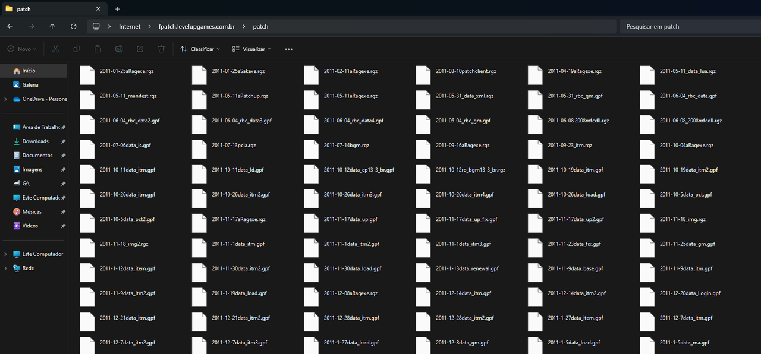
Task: Click the Paste toolbar icon
Action: 98,49
